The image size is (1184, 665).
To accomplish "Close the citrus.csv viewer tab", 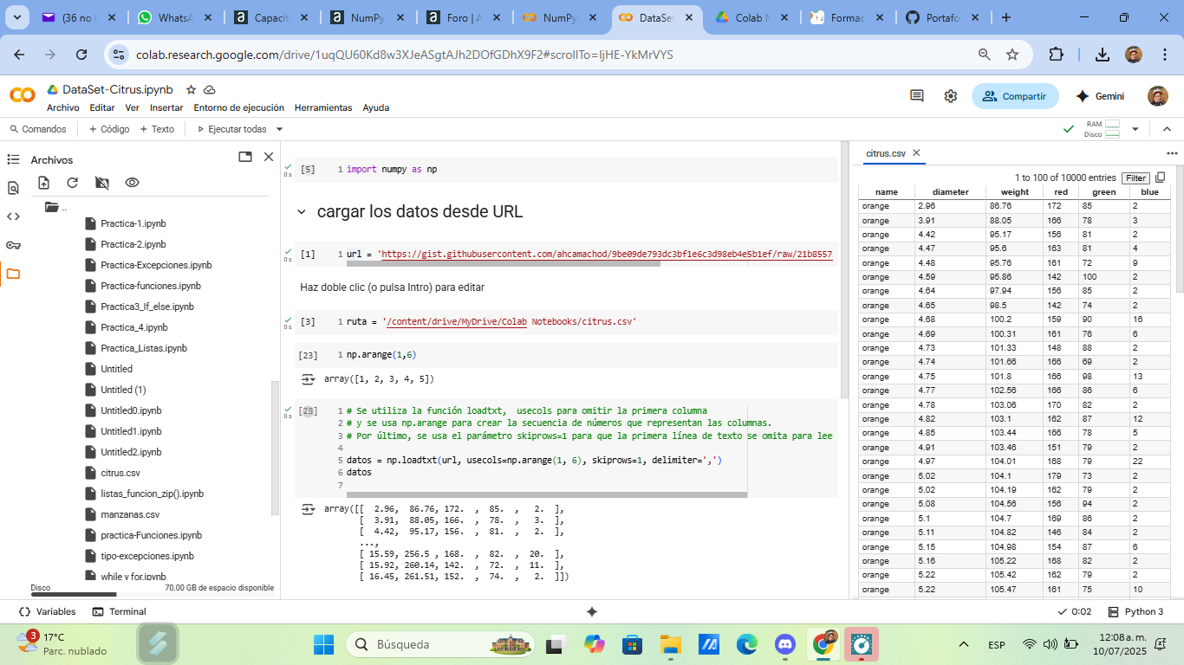I will (916, 153).
